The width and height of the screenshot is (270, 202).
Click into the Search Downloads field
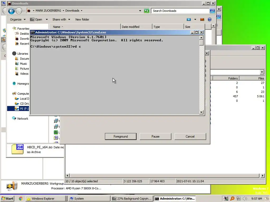[180, 11]
